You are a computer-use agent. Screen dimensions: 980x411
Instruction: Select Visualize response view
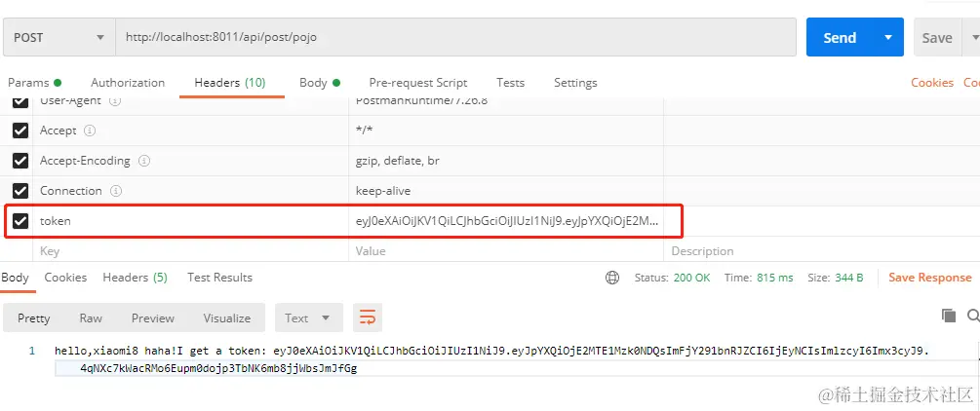227,318
